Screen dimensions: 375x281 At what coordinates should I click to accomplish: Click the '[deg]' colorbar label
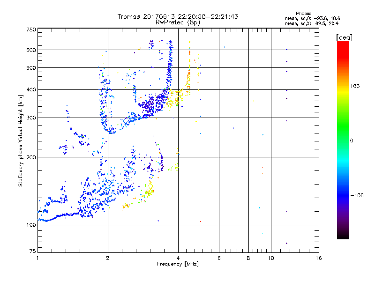click(344, 37)
